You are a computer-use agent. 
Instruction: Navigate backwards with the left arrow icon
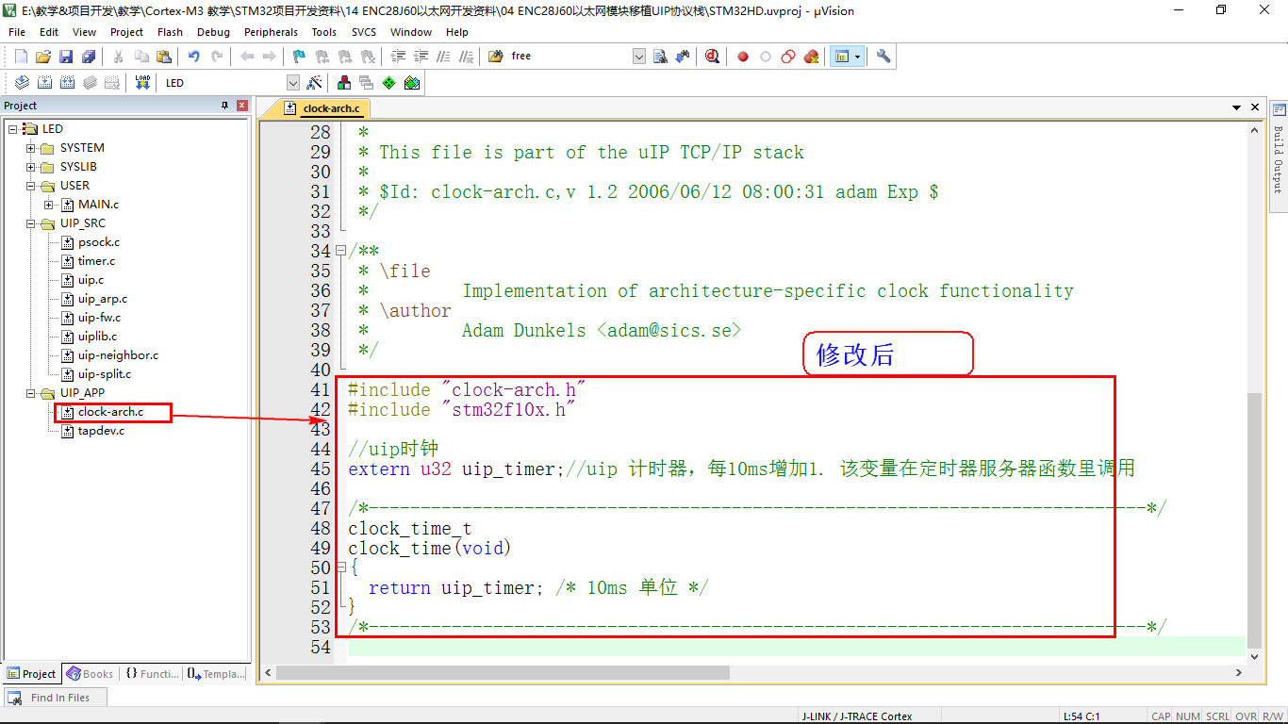click(x=247, y=57)
